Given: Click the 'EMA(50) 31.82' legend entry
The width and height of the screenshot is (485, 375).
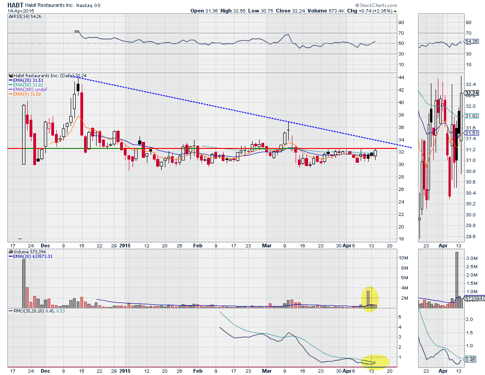Looking at the screenshot, I should pyautogui.click(x=26, y=85).
